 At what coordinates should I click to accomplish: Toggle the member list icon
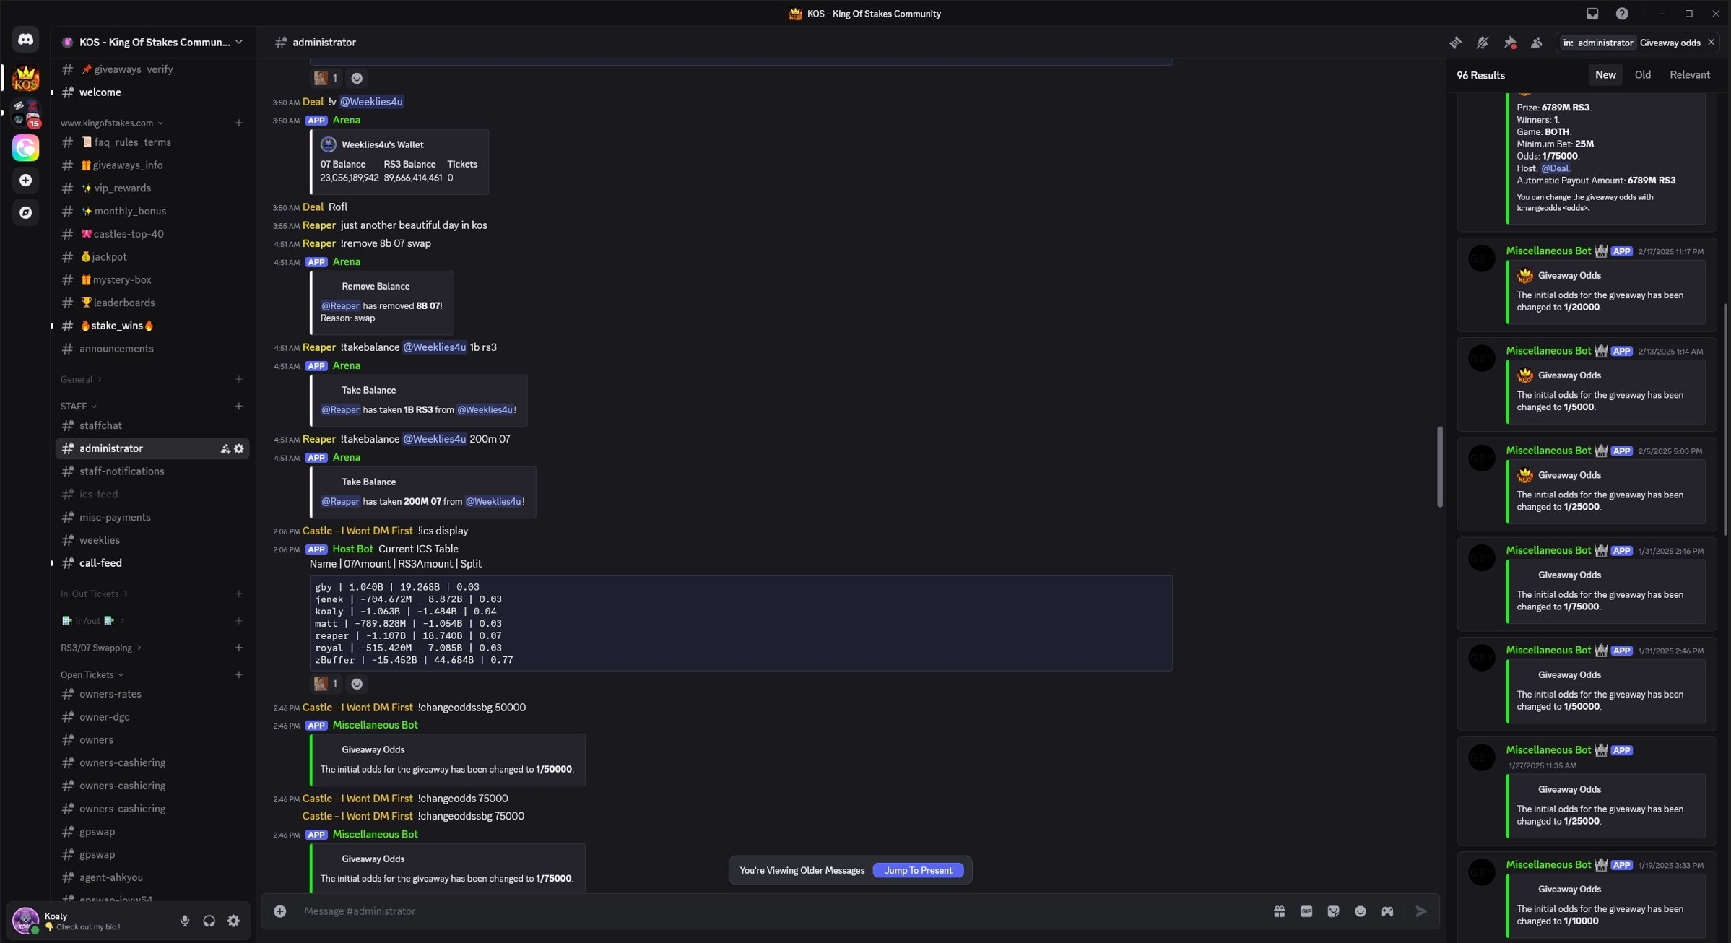click(1537, 43)
